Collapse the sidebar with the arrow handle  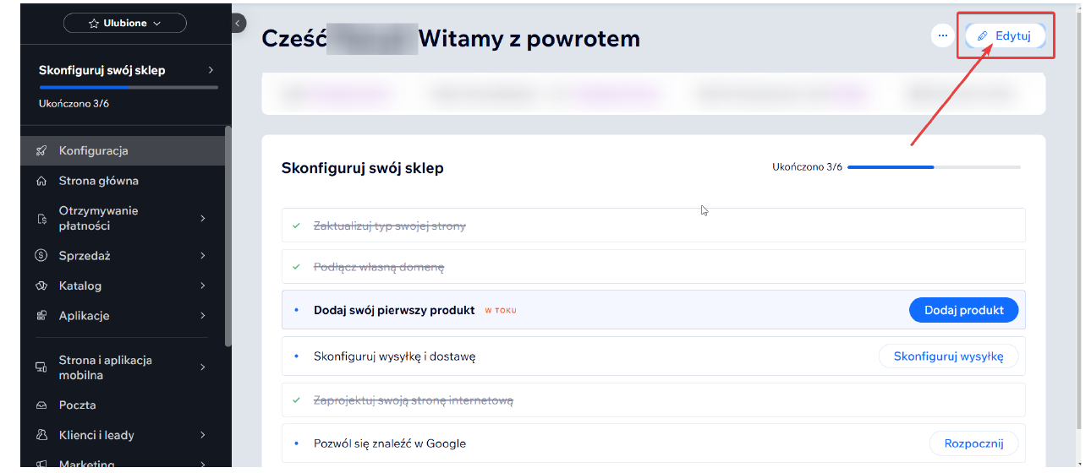(x=238, y=23)
